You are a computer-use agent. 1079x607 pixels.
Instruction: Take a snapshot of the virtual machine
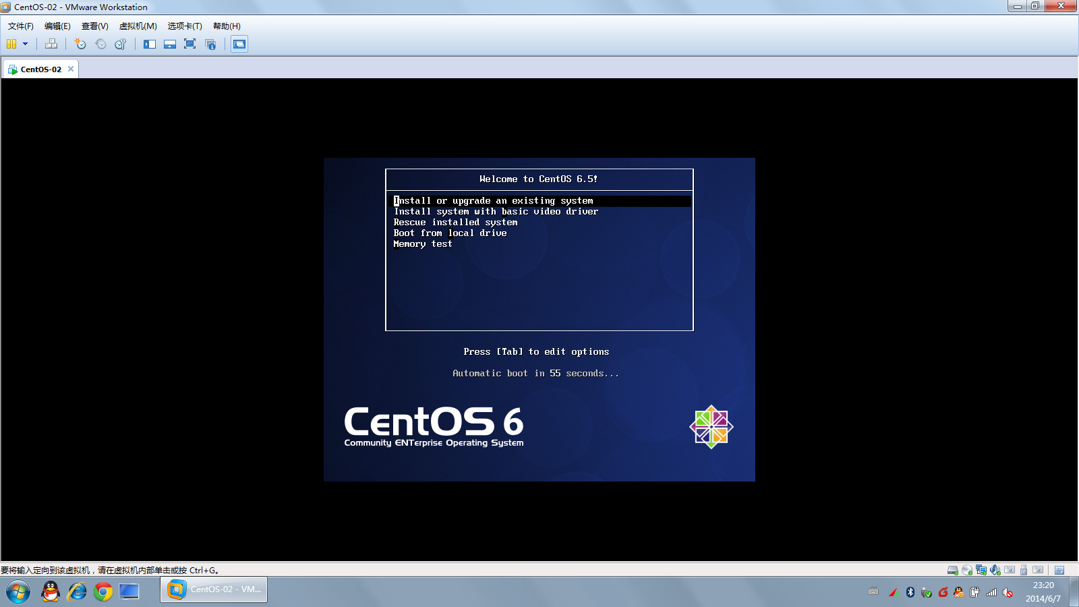coord(80,44)
